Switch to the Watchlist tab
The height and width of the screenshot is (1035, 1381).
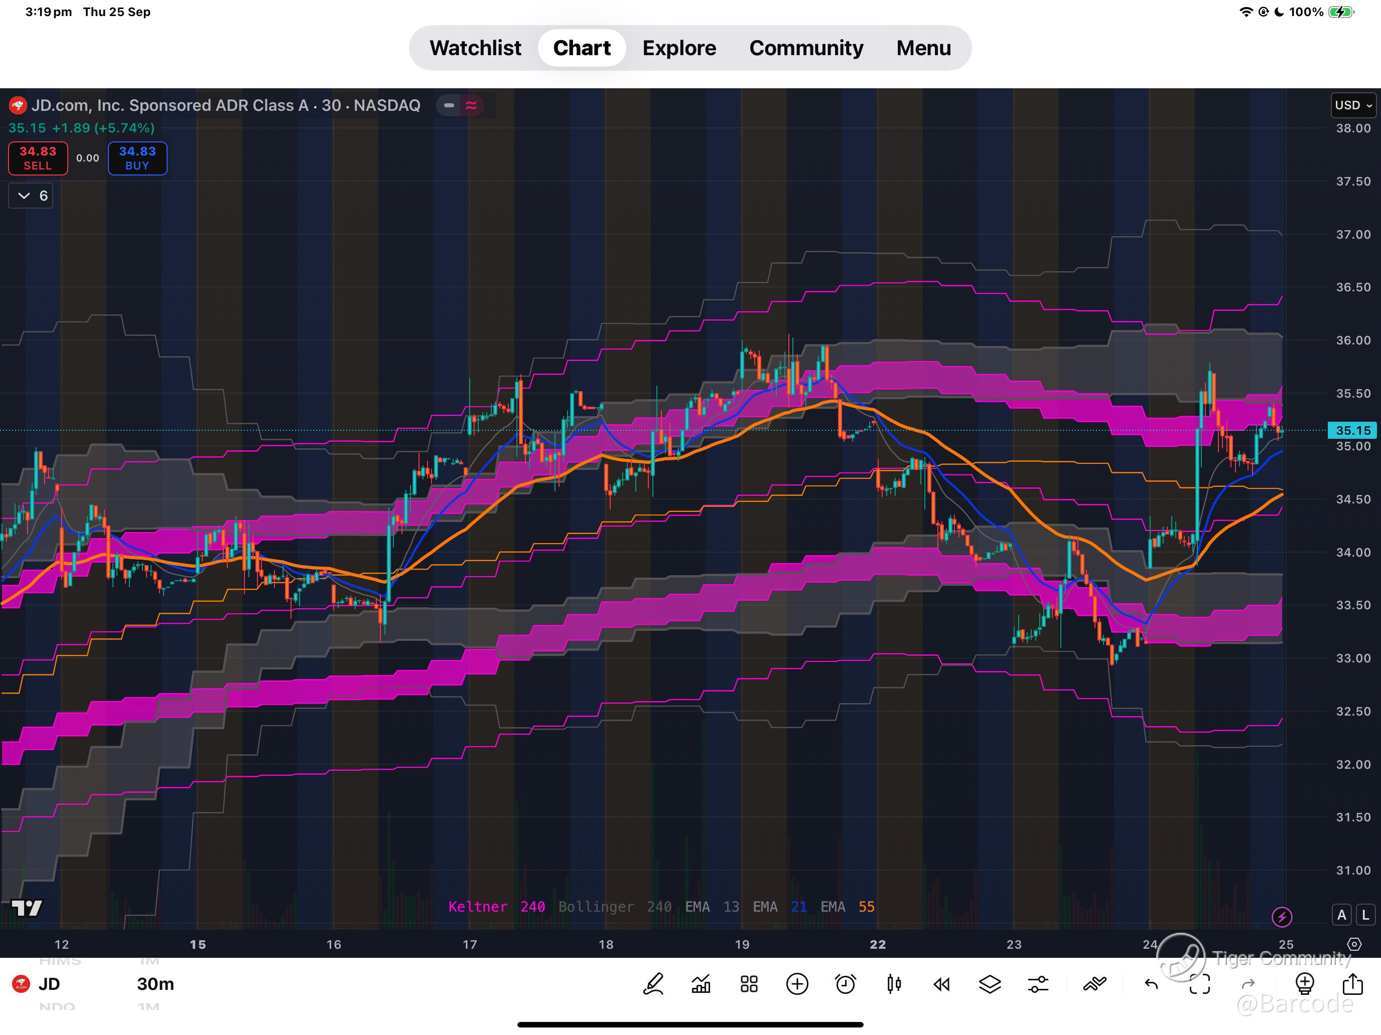[x=475, y=48]
